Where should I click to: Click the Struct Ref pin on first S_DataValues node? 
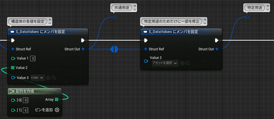pyautogui.click(x=13, y=49)
